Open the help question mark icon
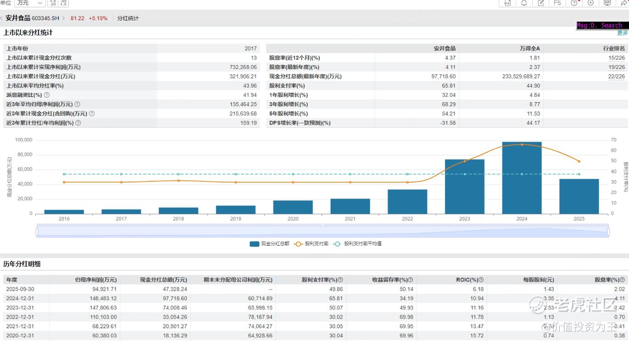Image resolution: width=629 pixels, height=341 pixels. 574,3
